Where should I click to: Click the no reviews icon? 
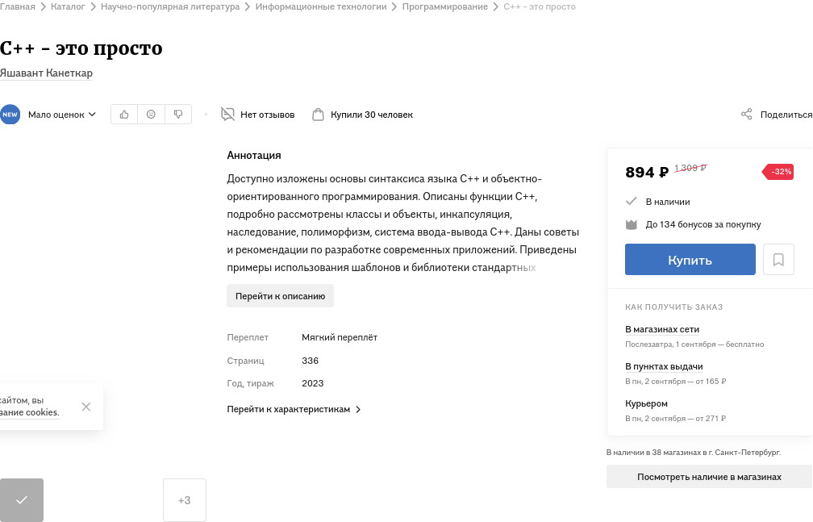[227, 115]
